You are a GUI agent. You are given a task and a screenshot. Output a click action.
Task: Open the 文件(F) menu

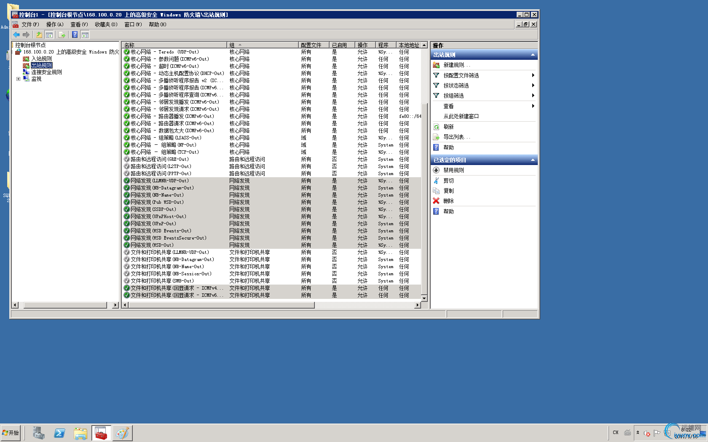coord(30,24)
